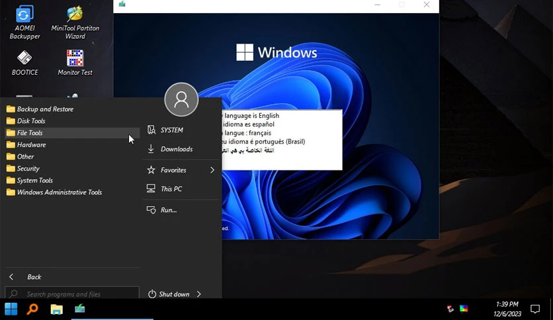Expand the Favorites submenu arrow
The image size is (553, 320).
pyautogui.click(x=212, y=170)
